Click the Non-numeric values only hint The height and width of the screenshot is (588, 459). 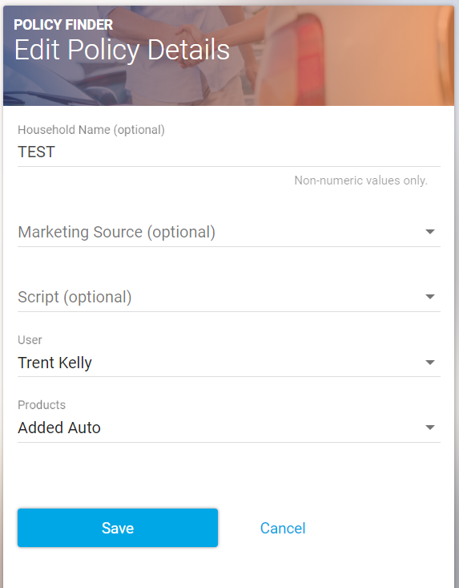click(360, 180)
